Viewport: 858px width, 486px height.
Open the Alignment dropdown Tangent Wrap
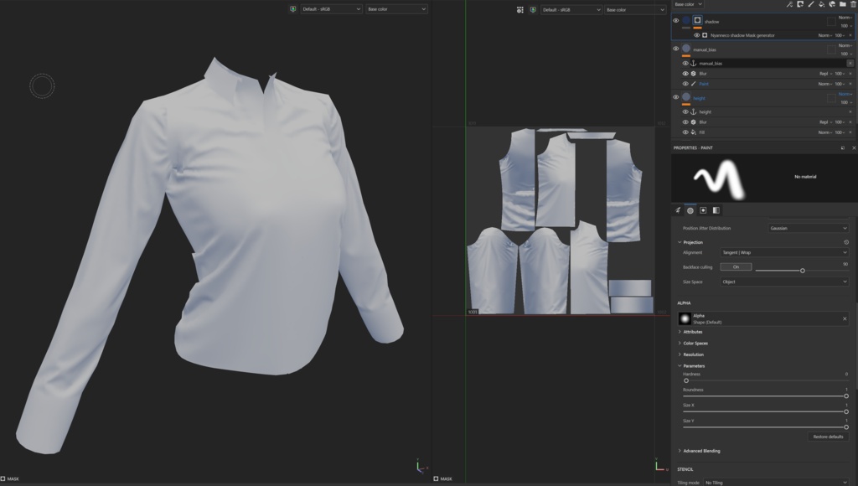click(x=784, y=252)
